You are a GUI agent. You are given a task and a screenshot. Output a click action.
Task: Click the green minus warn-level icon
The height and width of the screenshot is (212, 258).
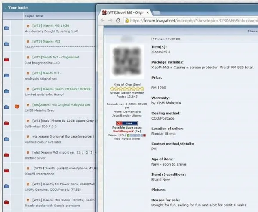tap(128, 135)
